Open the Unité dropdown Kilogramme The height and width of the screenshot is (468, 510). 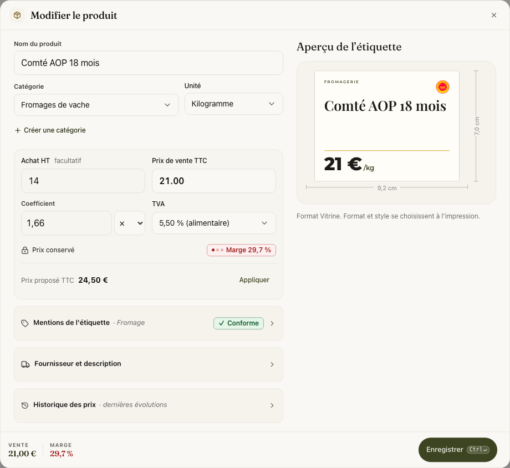pos(233,104)
